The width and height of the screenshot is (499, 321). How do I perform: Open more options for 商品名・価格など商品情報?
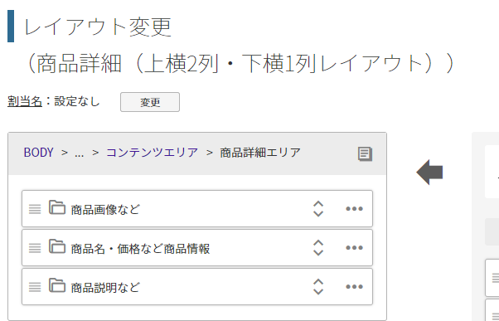tap(354, 248)
